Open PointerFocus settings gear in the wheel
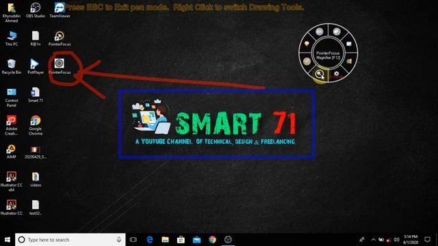The height and width of the screenshot is (246, 438). pyautogui.click(x=336, y=74)
